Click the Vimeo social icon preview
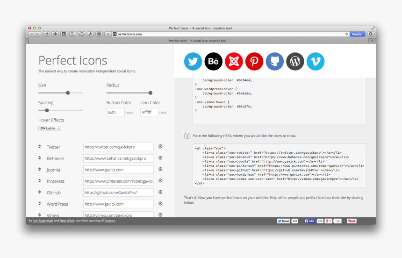Viewport: 402px width, 258px height. pyautogui.click(x=316, y=61)
